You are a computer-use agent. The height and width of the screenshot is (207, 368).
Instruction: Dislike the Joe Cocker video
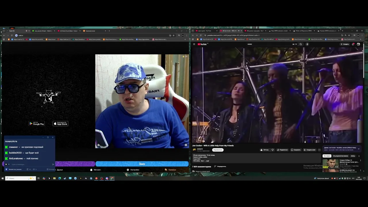click(273, 150)
